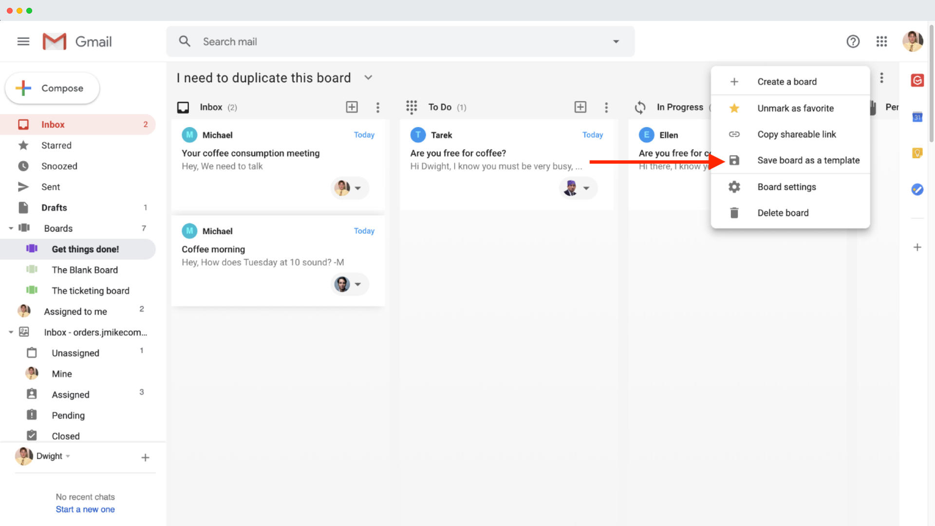Image resolution: width=935 pixels, height=526 pixels.
Task: Open Board settings
Action: [x=790, y=187]
